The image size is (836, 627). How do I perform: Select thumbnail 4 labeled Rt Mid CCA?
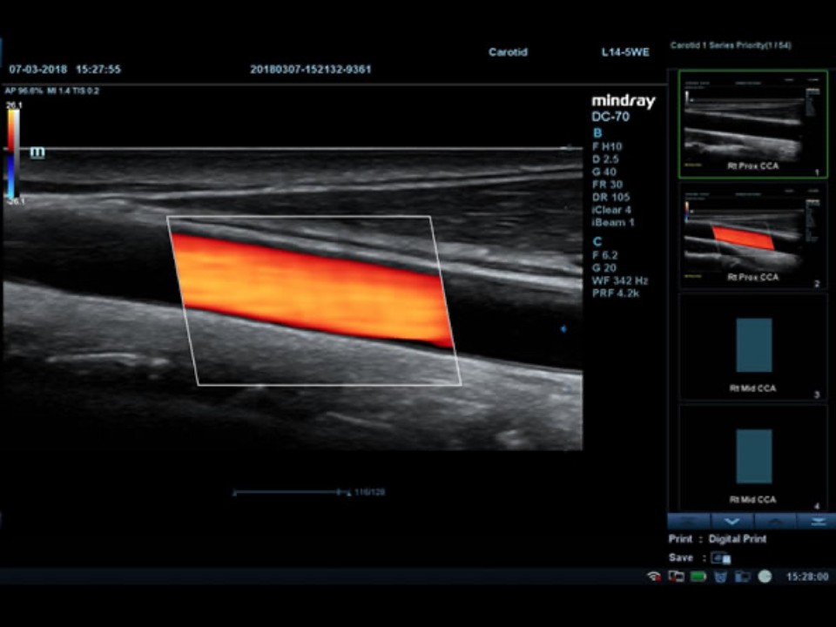click(x=753, y=457)
